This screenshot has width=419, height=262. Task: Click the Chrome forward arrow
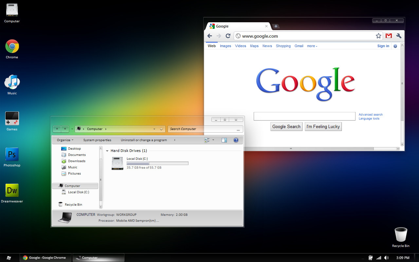tap(219, 36)
